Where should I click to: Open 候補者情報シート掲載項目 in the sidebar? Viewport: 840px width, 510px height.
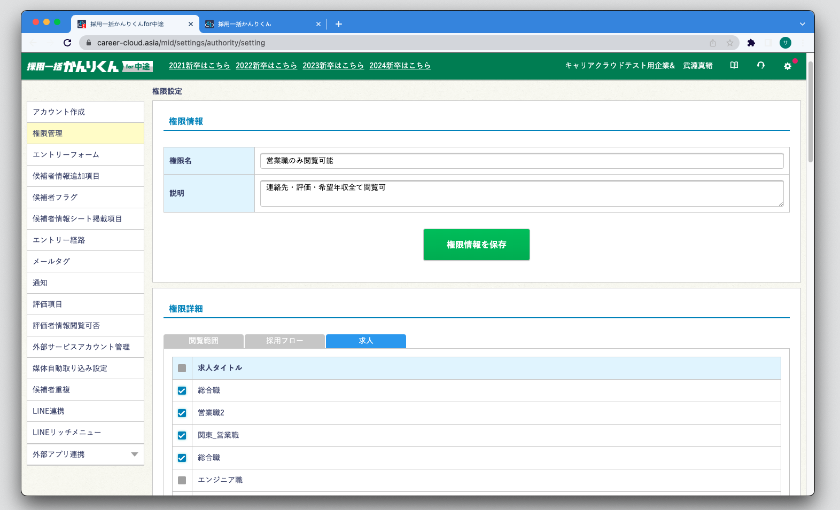pyautogui.click(x=85, y=219)
